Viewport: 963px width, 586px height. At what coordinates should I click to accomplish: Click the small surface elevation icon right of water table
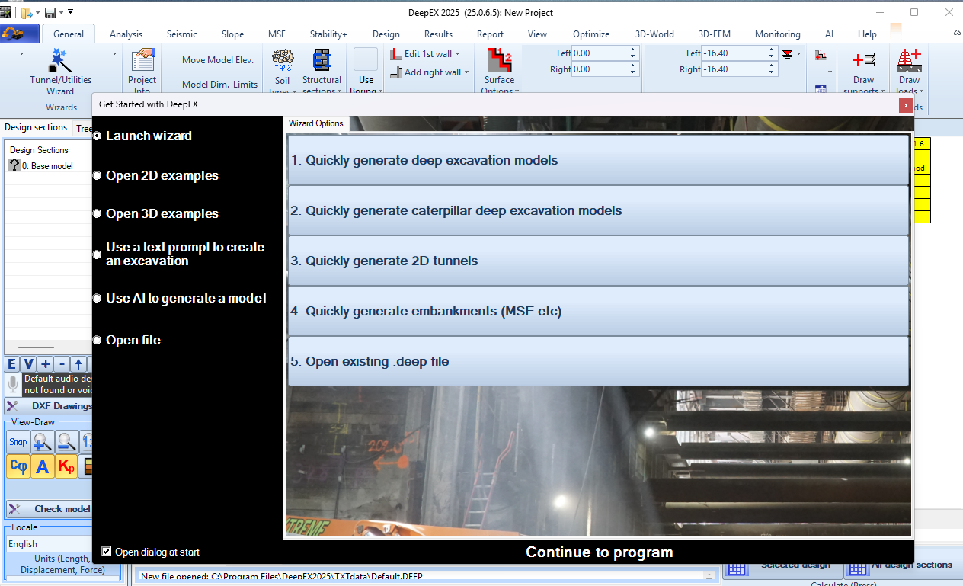click(821, 56)
